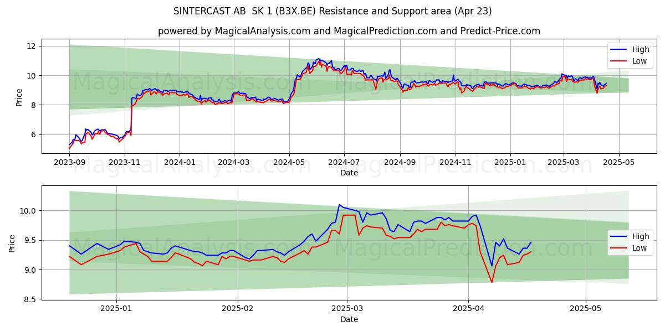Click the '10.0' price tick on lower chart
The height and width of the screenshot is (332, 665).
(x=28, y=211)
